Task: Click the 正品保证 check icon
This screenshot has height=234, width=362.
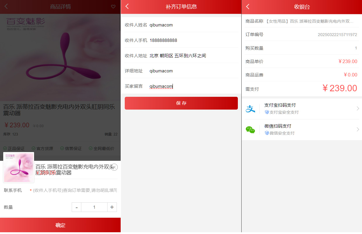Action: 5,149
